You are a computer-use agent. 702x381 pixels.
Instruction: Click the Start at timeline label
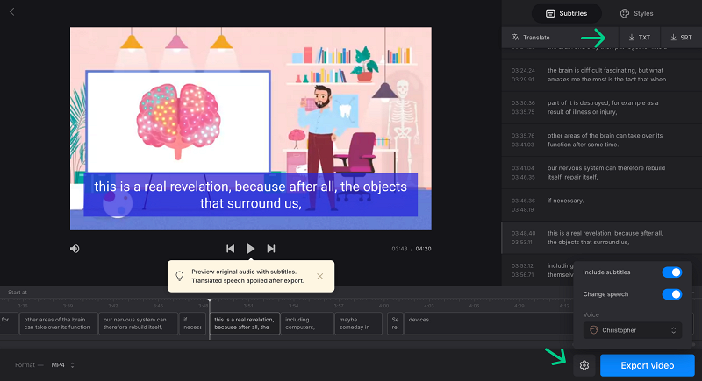18,293
